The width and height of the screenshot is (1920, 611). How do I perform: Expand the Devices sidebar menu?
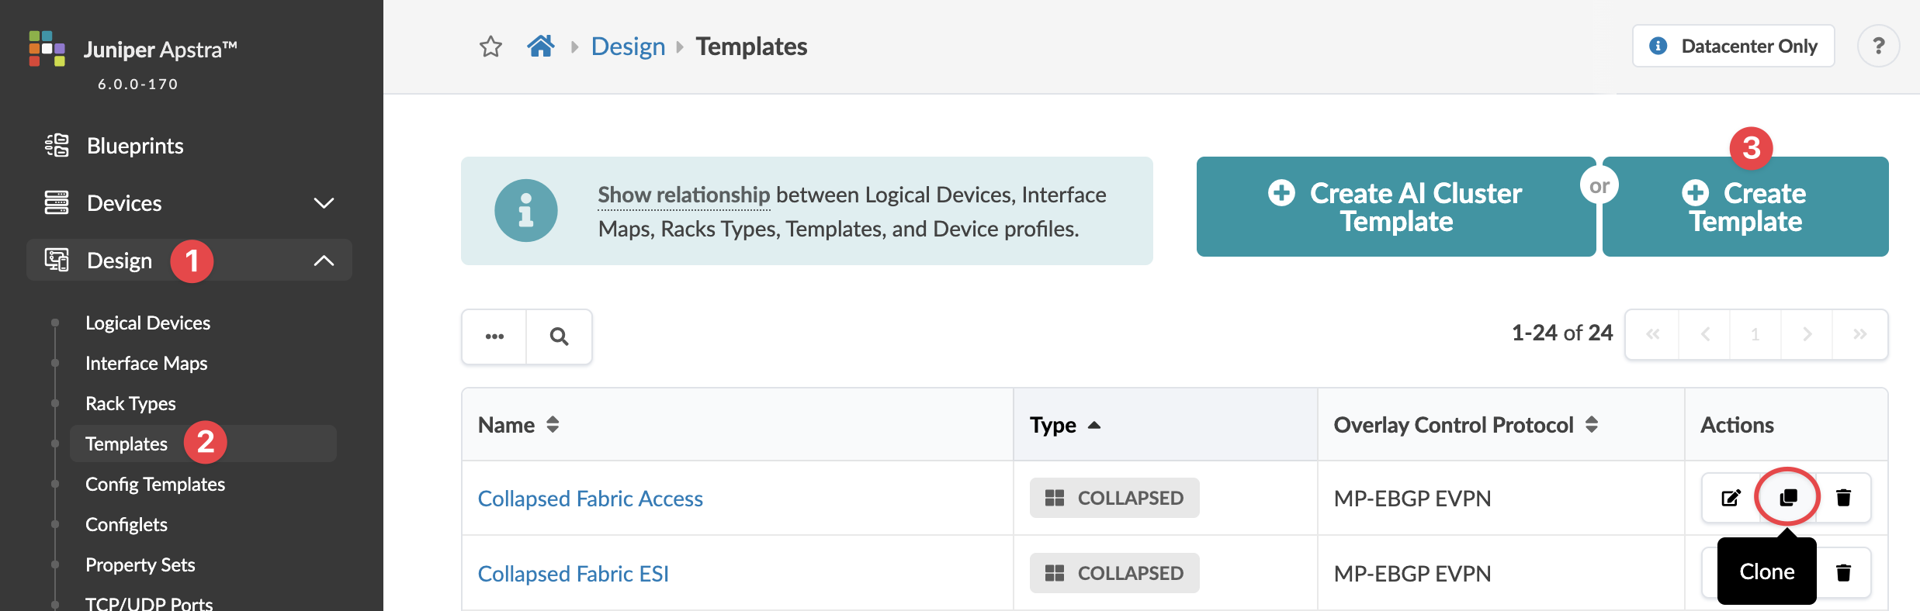(x=324, y=203)
